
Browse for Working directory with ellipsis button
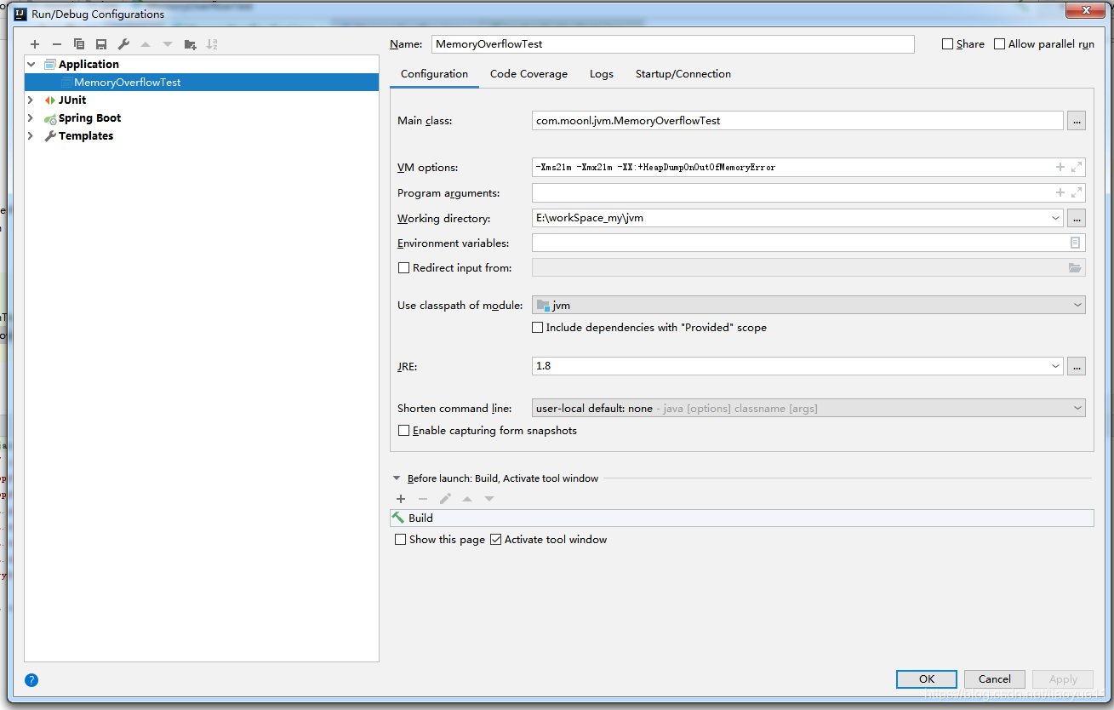(1077, 218)
